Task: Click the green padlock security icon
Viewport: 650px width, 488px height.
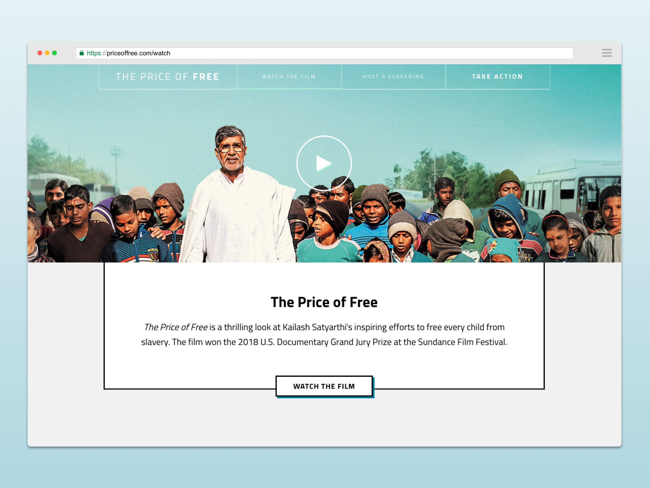Action: pos(82,53)
